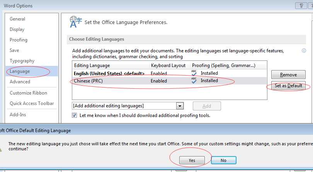Click the Add additional editing languages combo box
This screenshot has width=313, height=172.
pyautogui.click(x=128, y=106)
